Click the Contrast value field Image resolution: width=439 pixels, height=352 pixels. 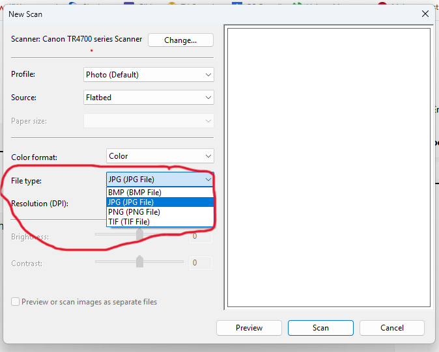201,263
